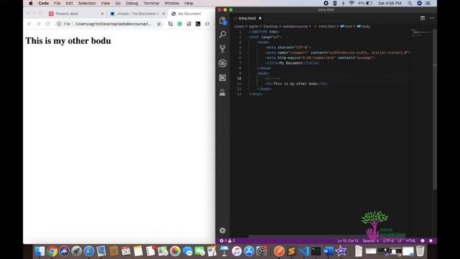Go forward in the browser
460x259 pixels.
38,24
